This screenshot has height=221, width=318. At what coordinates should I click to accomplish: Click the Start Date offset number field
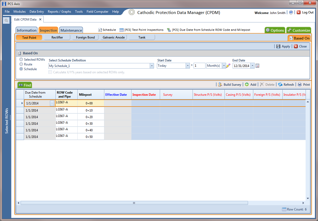(199, 66)
